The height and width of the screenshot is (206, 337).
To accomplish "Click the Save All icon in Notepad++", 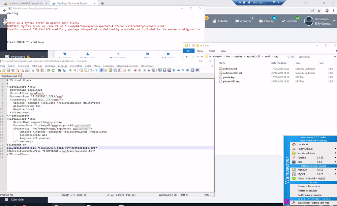I will coord(13,70).
